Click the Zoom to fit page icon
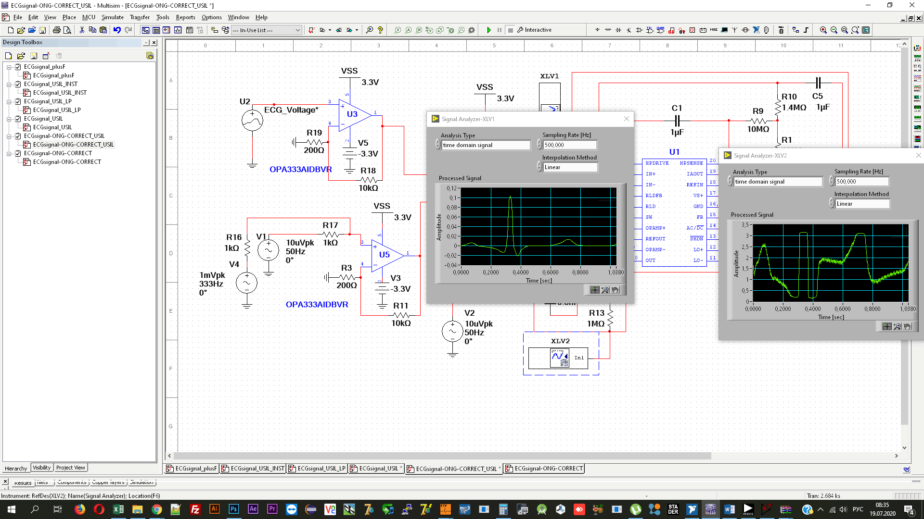This screenshot has height=519, width=924. pos(855,30)
